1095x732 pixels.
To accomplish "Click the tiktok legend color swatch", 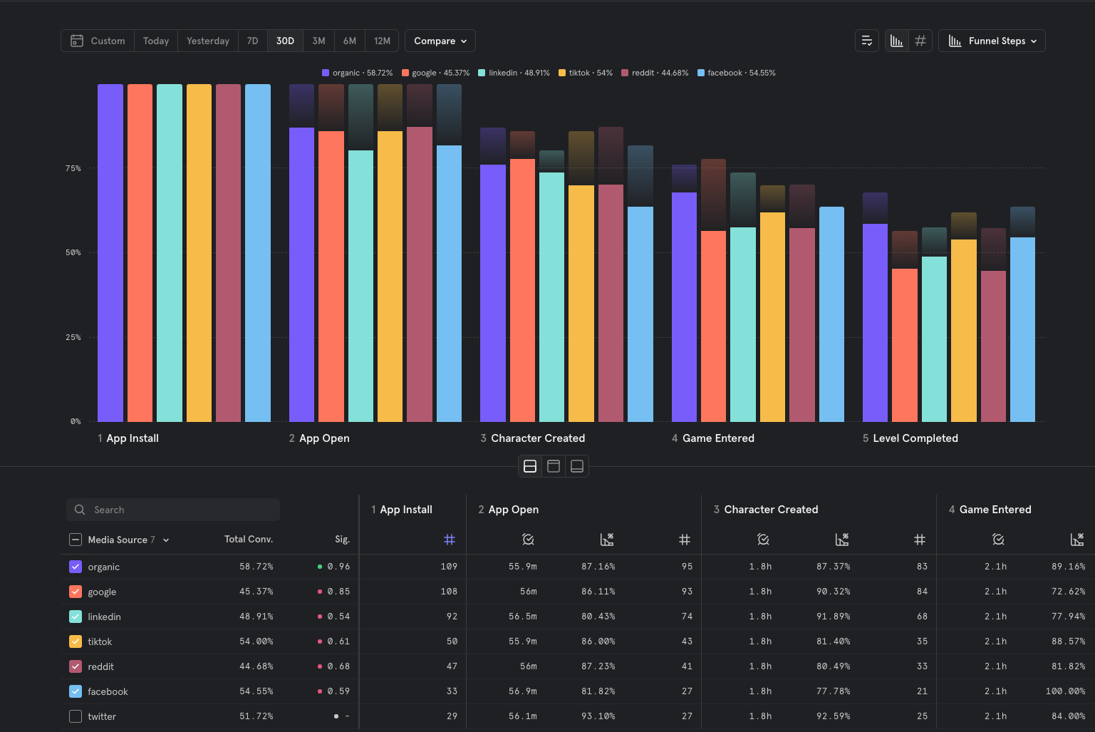I will pos(562,73).
